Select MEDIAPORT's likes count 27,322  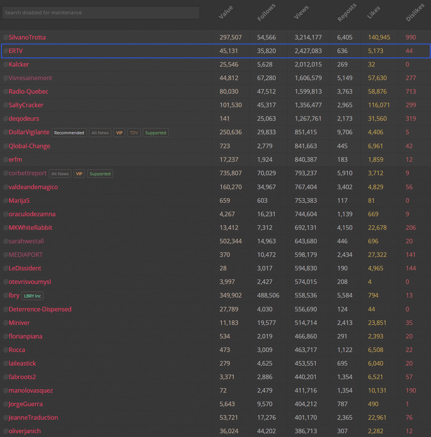click(377, 255)
